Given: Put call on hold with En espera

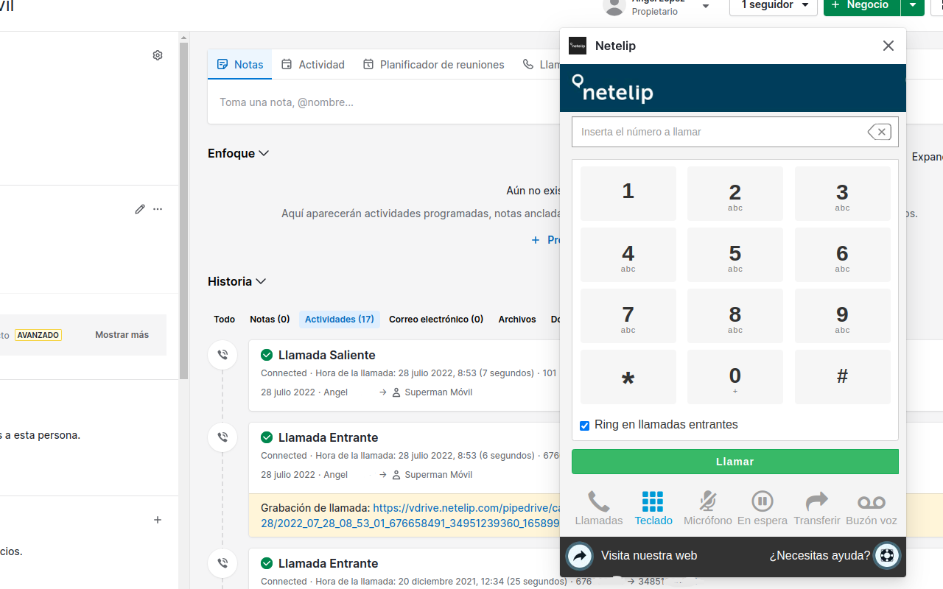Looking at the screenshot, I should click(762, 502).
